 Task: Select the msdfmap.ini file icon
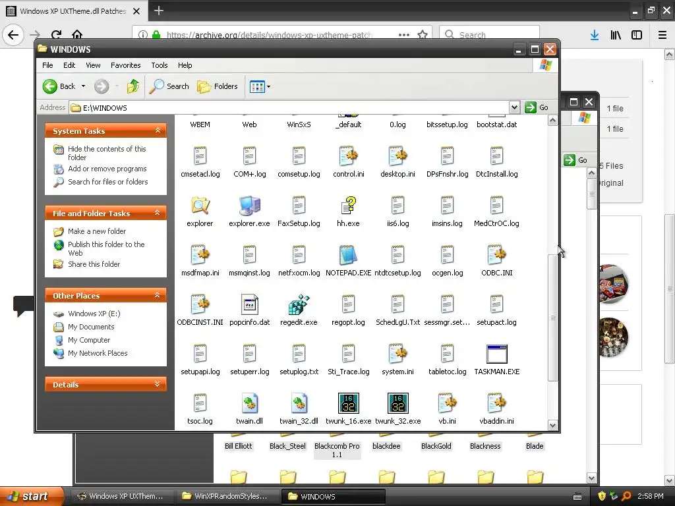click(200, 255)
